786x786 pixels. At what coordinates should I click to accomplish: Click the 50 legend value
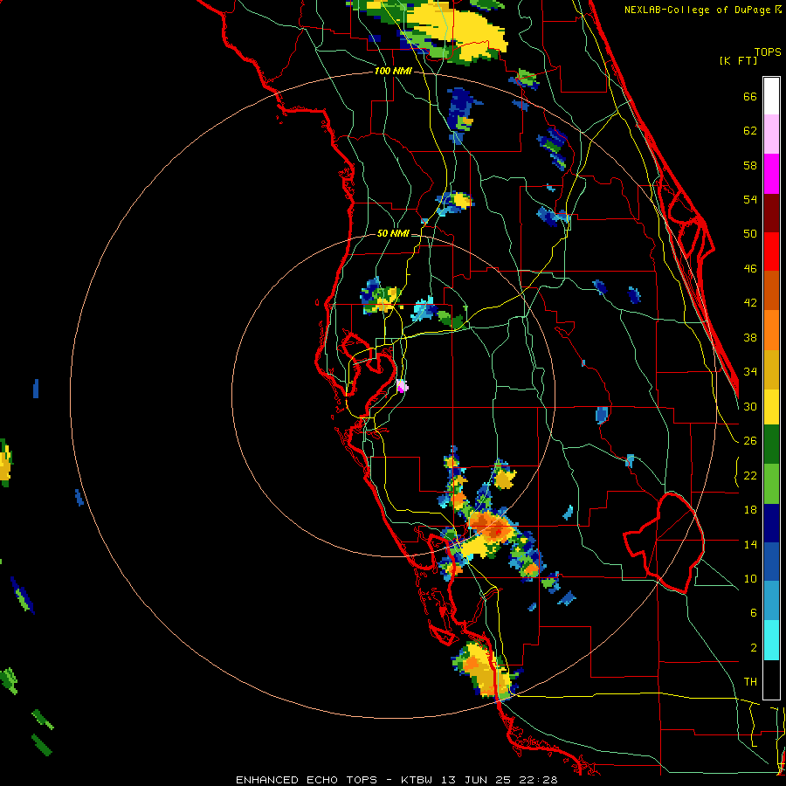(750, 234)
